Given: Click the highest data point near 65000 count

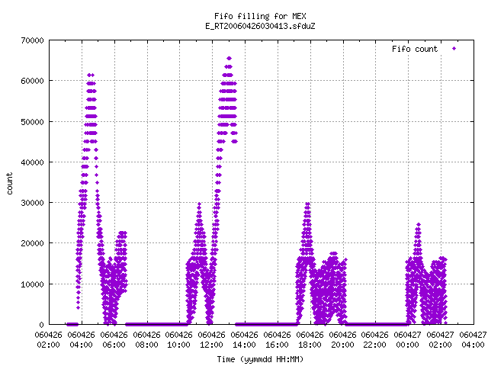Looking at the screenshot, I should [x=229, y=58].
